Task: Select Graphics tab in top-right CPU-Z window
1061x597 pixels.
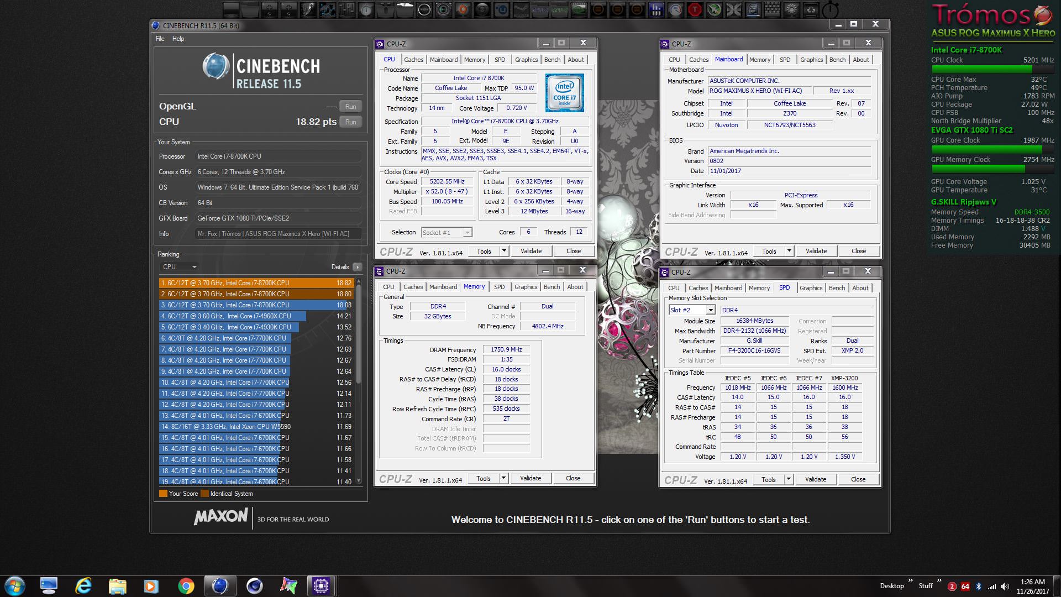Action: click(811, 60)
